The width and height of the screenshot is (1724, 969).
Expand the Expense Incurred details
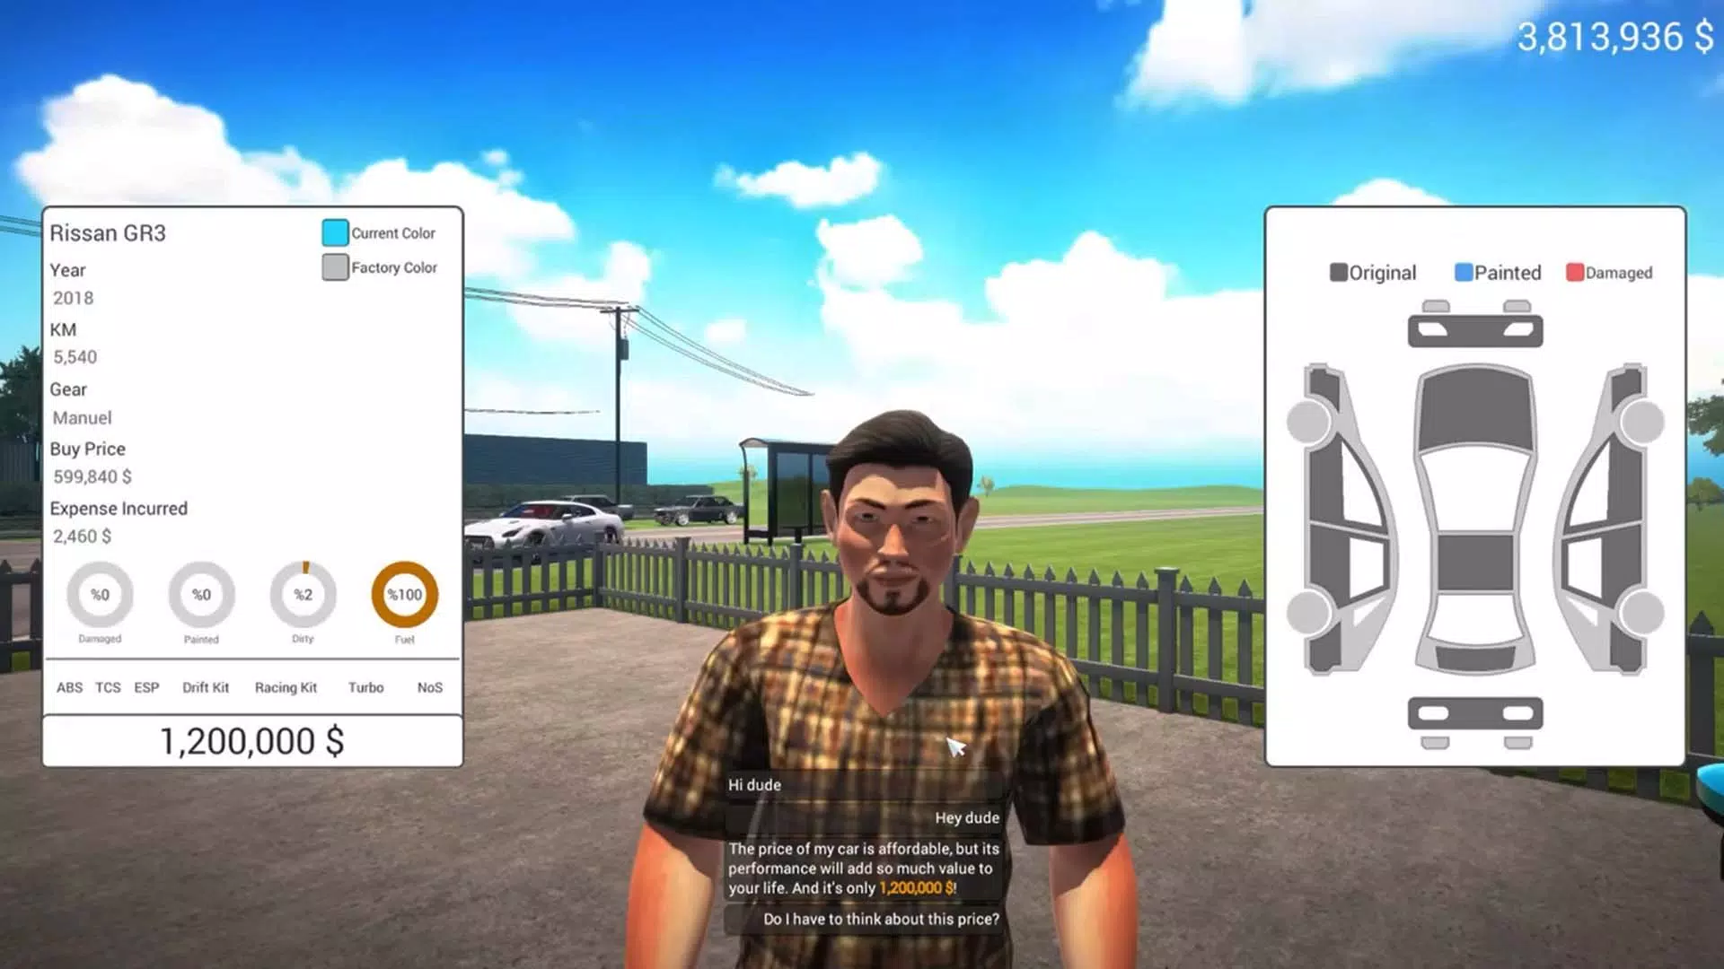coord(119,508)
